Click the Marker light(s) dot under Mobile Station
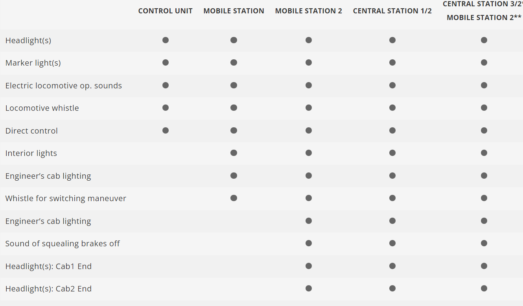Viewport: 523px width, 306px height. (x=234, y=62)
